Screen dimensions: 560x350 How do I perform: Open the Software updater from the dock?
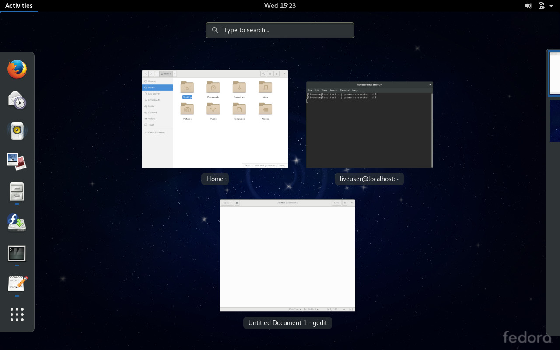[x=17, y=222]
